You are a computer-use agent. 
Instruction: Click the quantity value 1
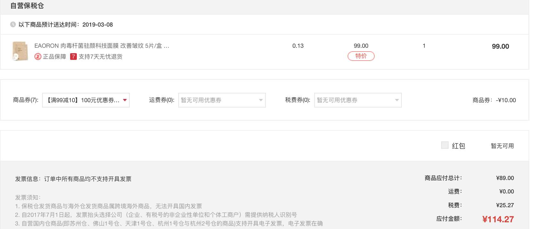click(424, 46)
